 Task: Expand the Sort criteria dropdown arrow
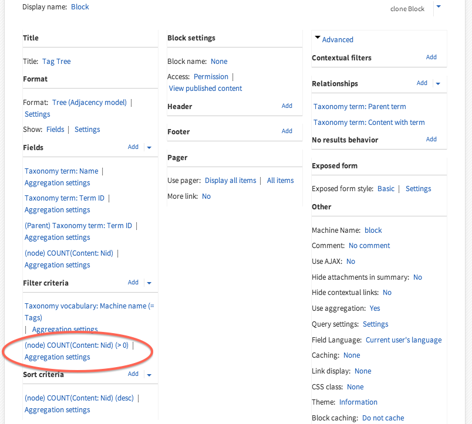point(149,374)
